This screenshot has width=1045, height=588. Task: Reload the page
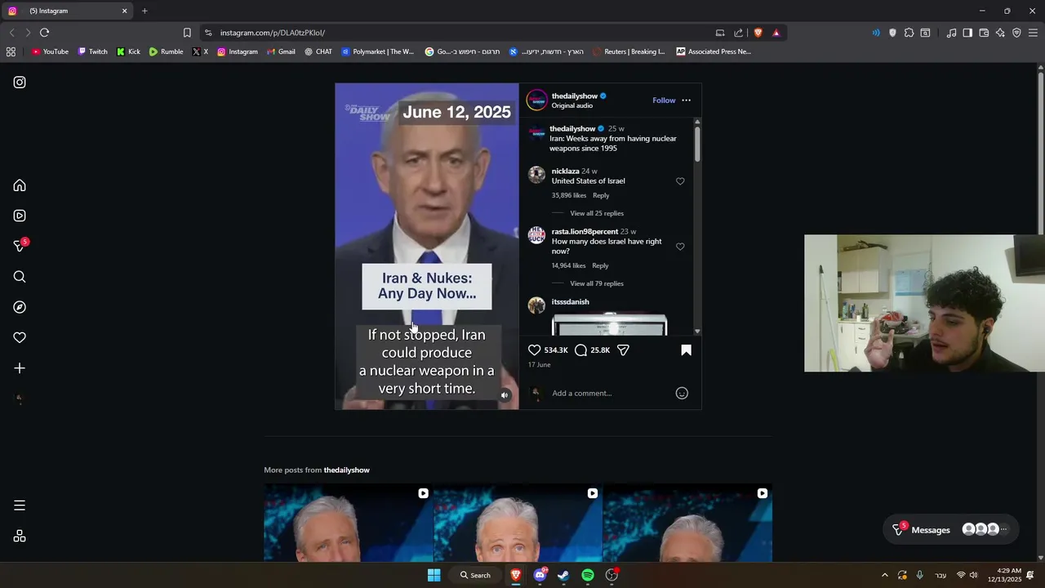(x=44, y=33)
